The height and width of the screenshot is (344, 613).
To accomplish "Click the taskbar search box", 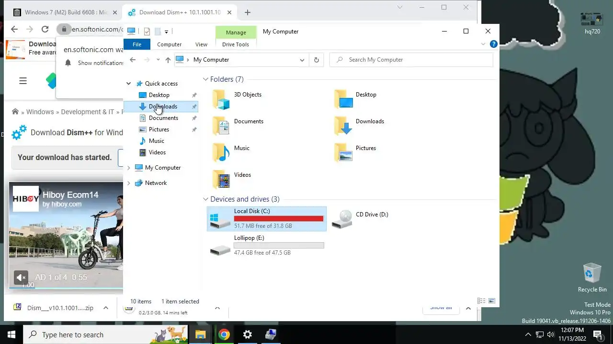I will tap(105, 334).
